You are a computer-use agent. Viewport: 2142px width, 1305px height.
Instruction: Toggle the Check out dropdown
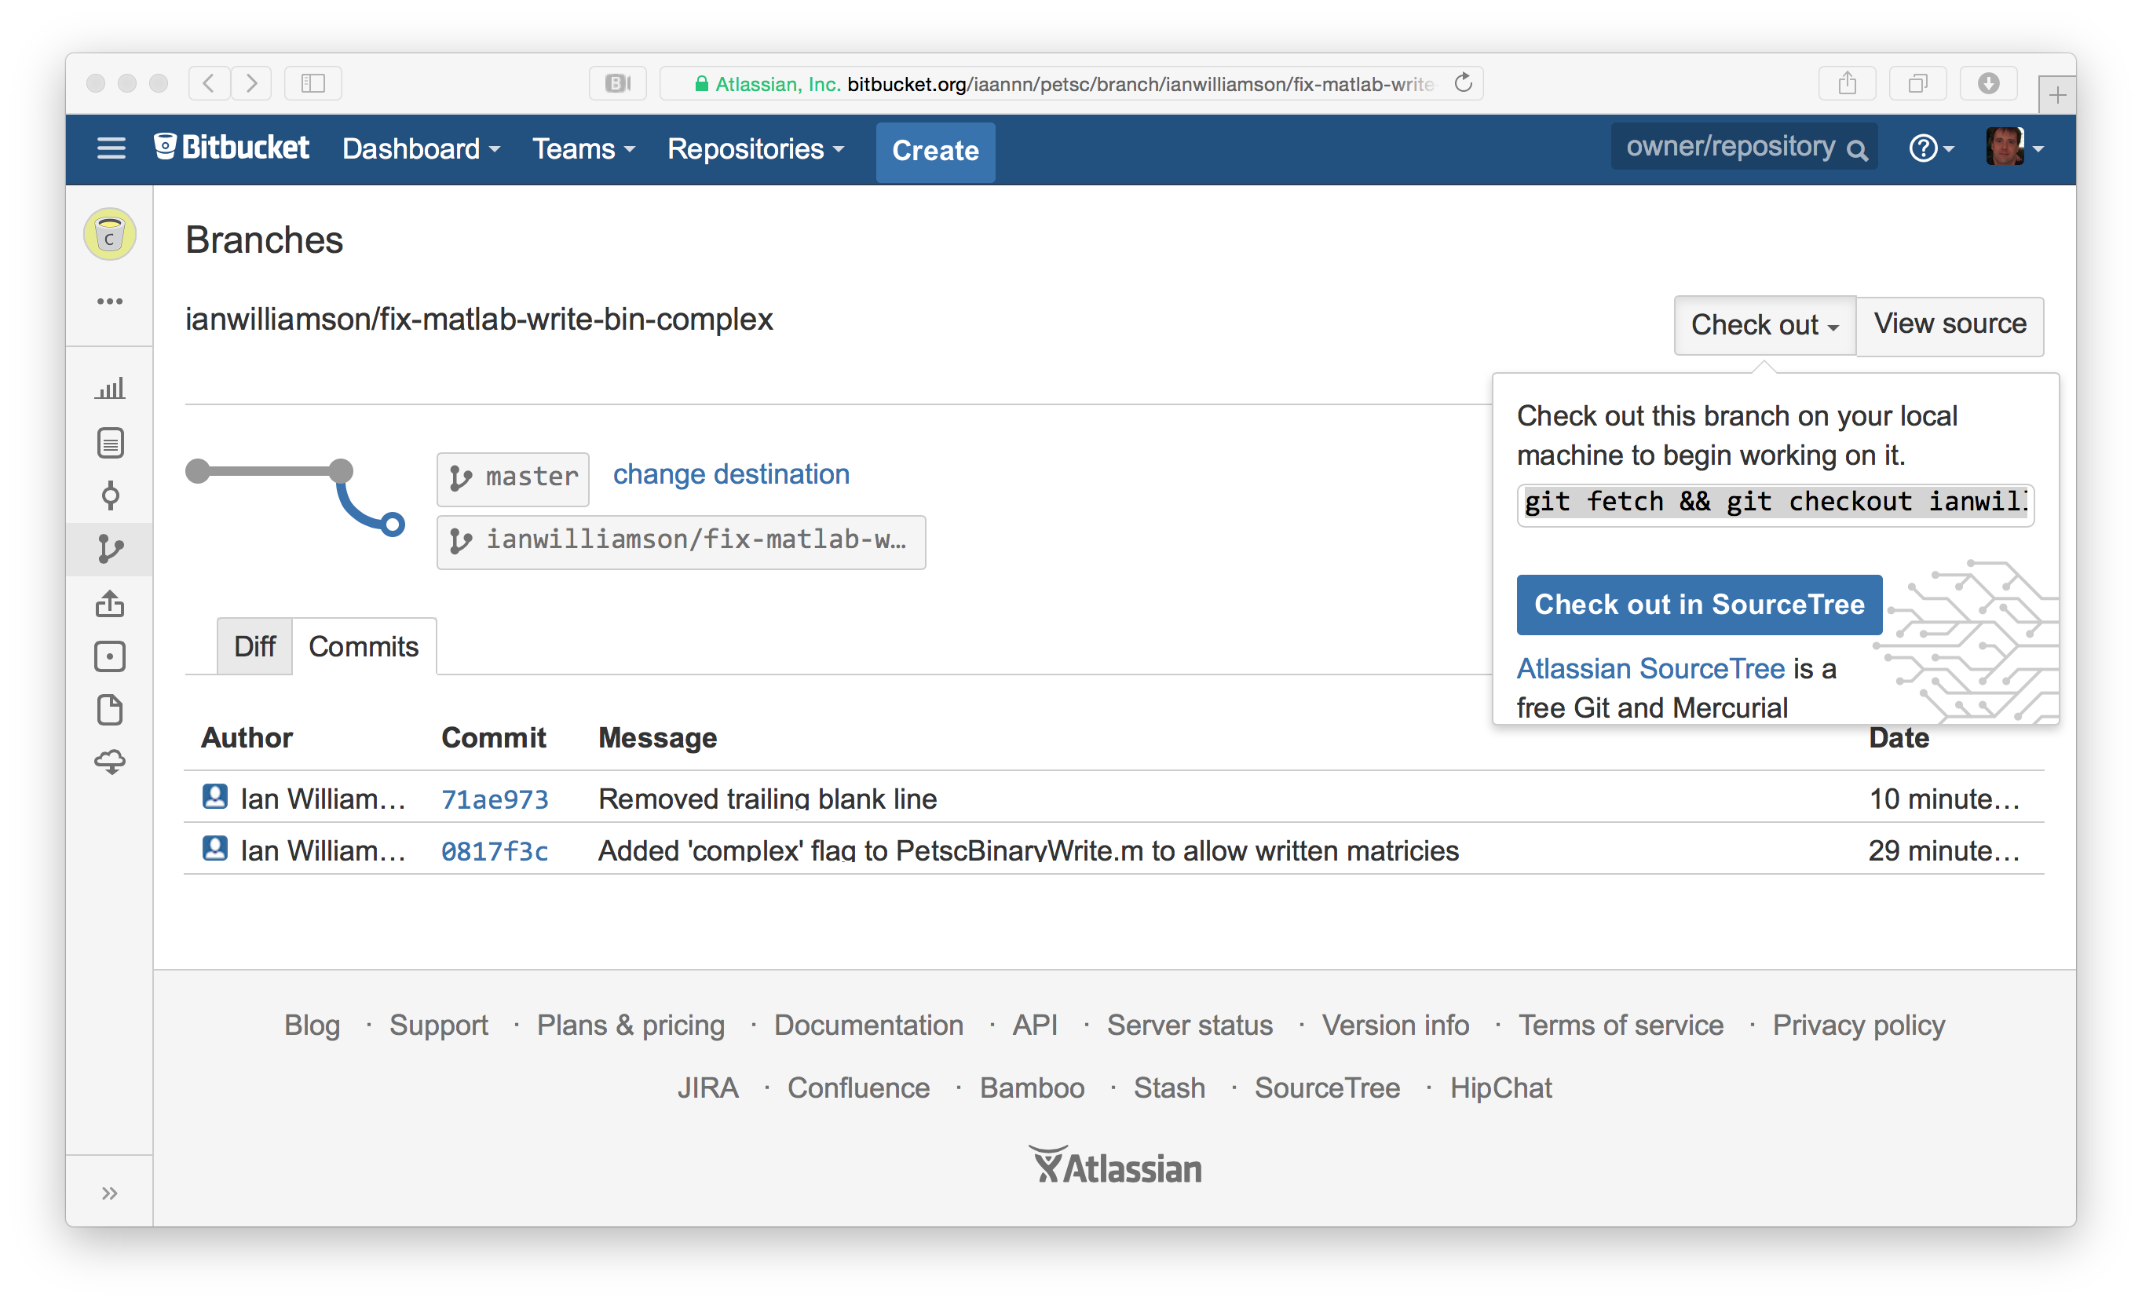coord(1765,325)
